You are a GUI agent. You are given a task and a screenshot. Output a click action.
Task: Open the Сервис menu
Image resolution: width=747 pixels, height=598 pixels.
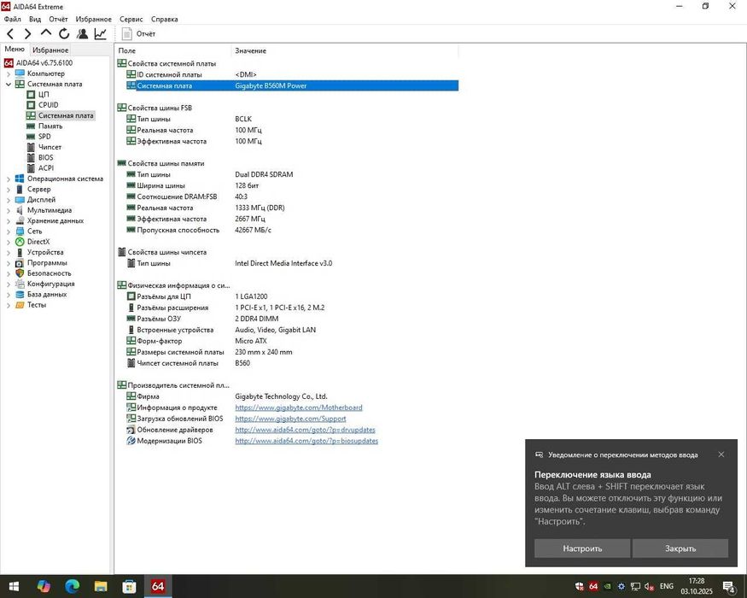click(131, 19)
